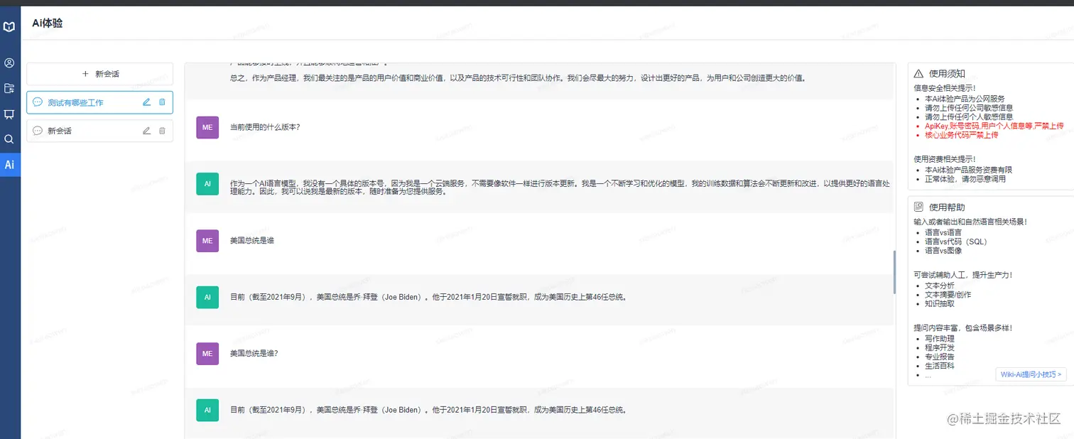The width and height of the screenshot is (1074, 439).
Task: Select the Ai sidebar item
Action: [x=10, y=165]
